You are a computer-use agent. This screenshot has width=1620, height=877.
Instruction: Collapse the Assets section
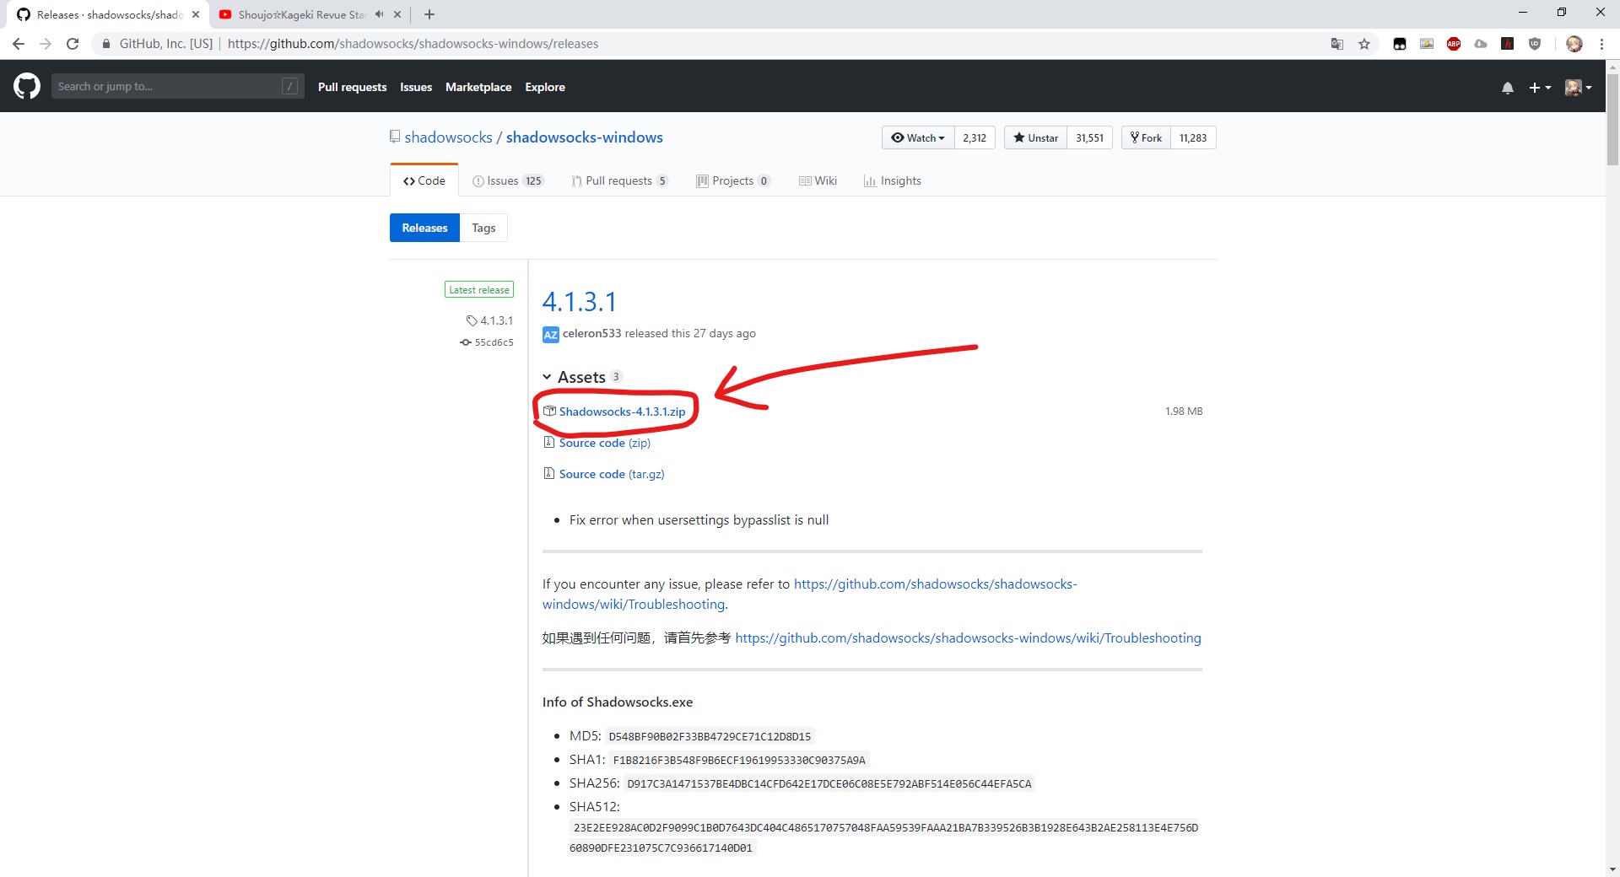point(581,377)
